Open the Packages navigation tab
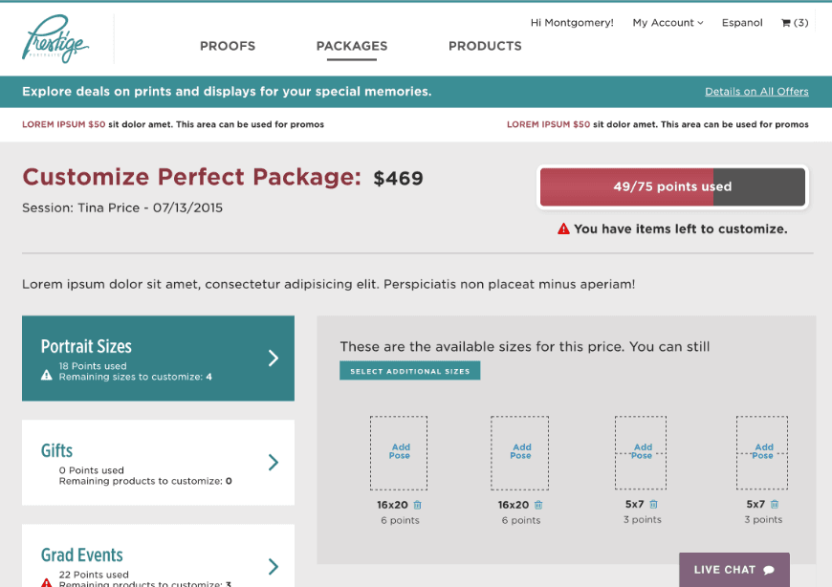 [352, 46]
